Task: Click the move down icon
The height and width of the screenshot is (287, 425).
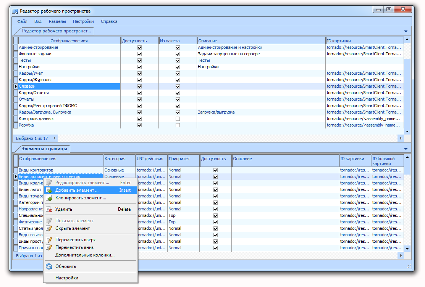Action: (49, 247)
